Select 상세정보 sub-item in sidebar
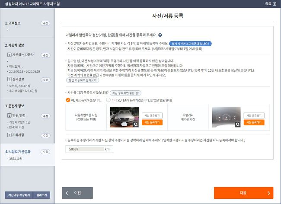This screenshot has width=281, height=204. click(16, 79)
